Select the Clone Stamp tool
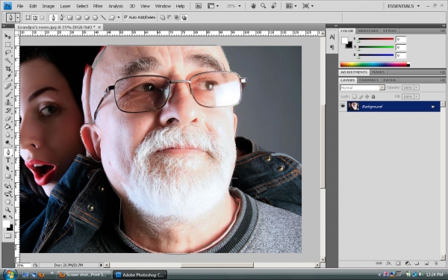This screenshot has width=448, height=280. point(7,102)
